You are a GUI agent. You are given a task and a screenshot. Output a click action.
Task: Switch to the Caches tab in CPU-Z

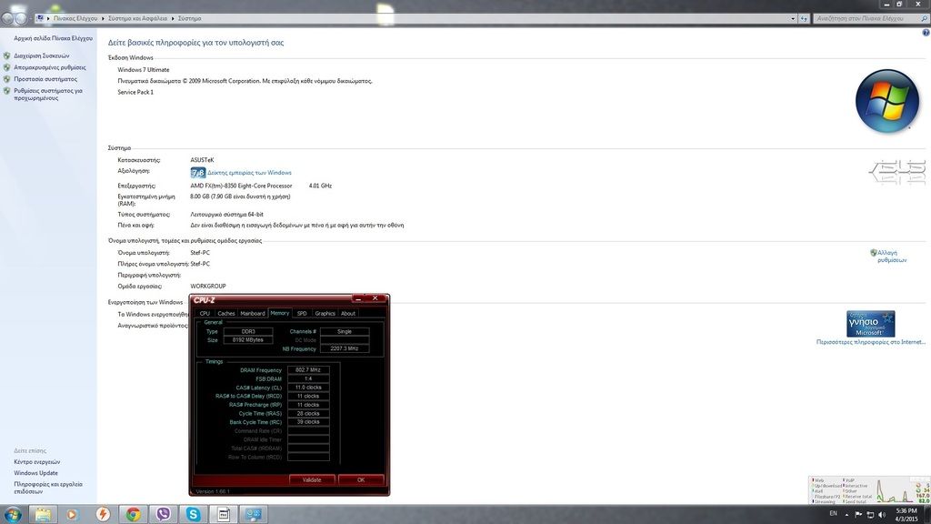226,313
